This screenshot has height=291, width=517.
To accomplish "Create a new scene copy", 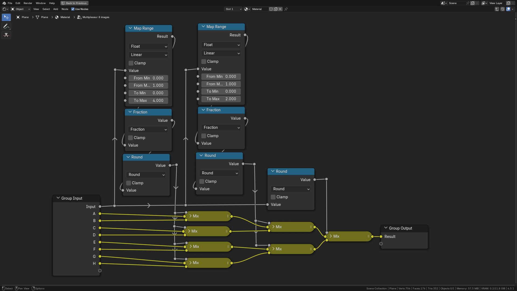I will pos(473,3).
